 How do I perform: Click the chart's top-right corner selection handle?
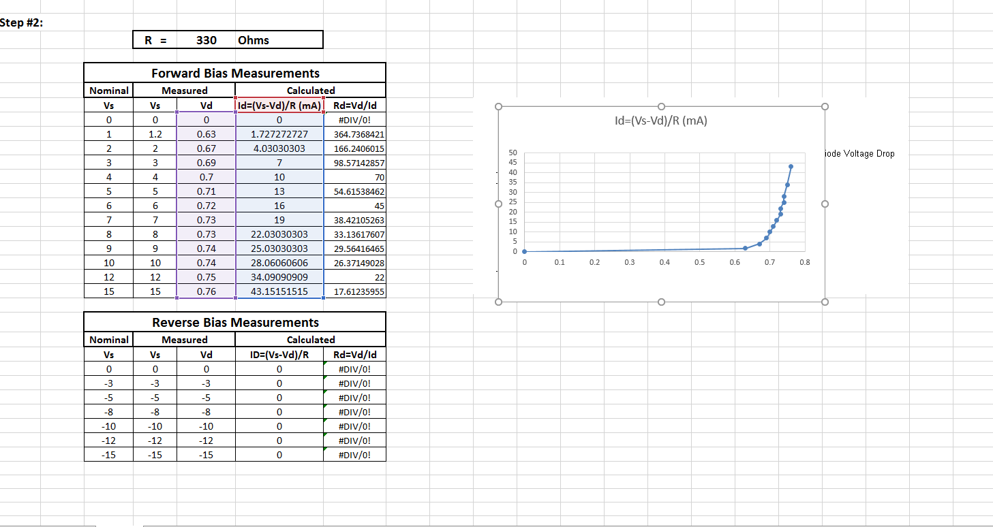coord(825,106)
